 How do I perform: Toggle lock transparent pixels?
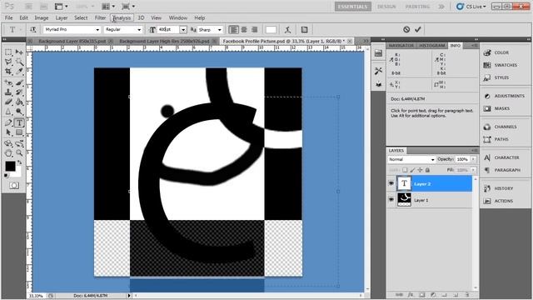[x=405, y=170]
